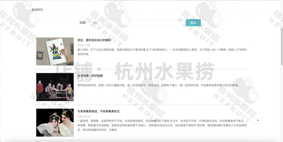The height and width of the screenshot is (142, 283).
Task: Click the opera figure painting thumbnail
Action: [x=55, y=51]
